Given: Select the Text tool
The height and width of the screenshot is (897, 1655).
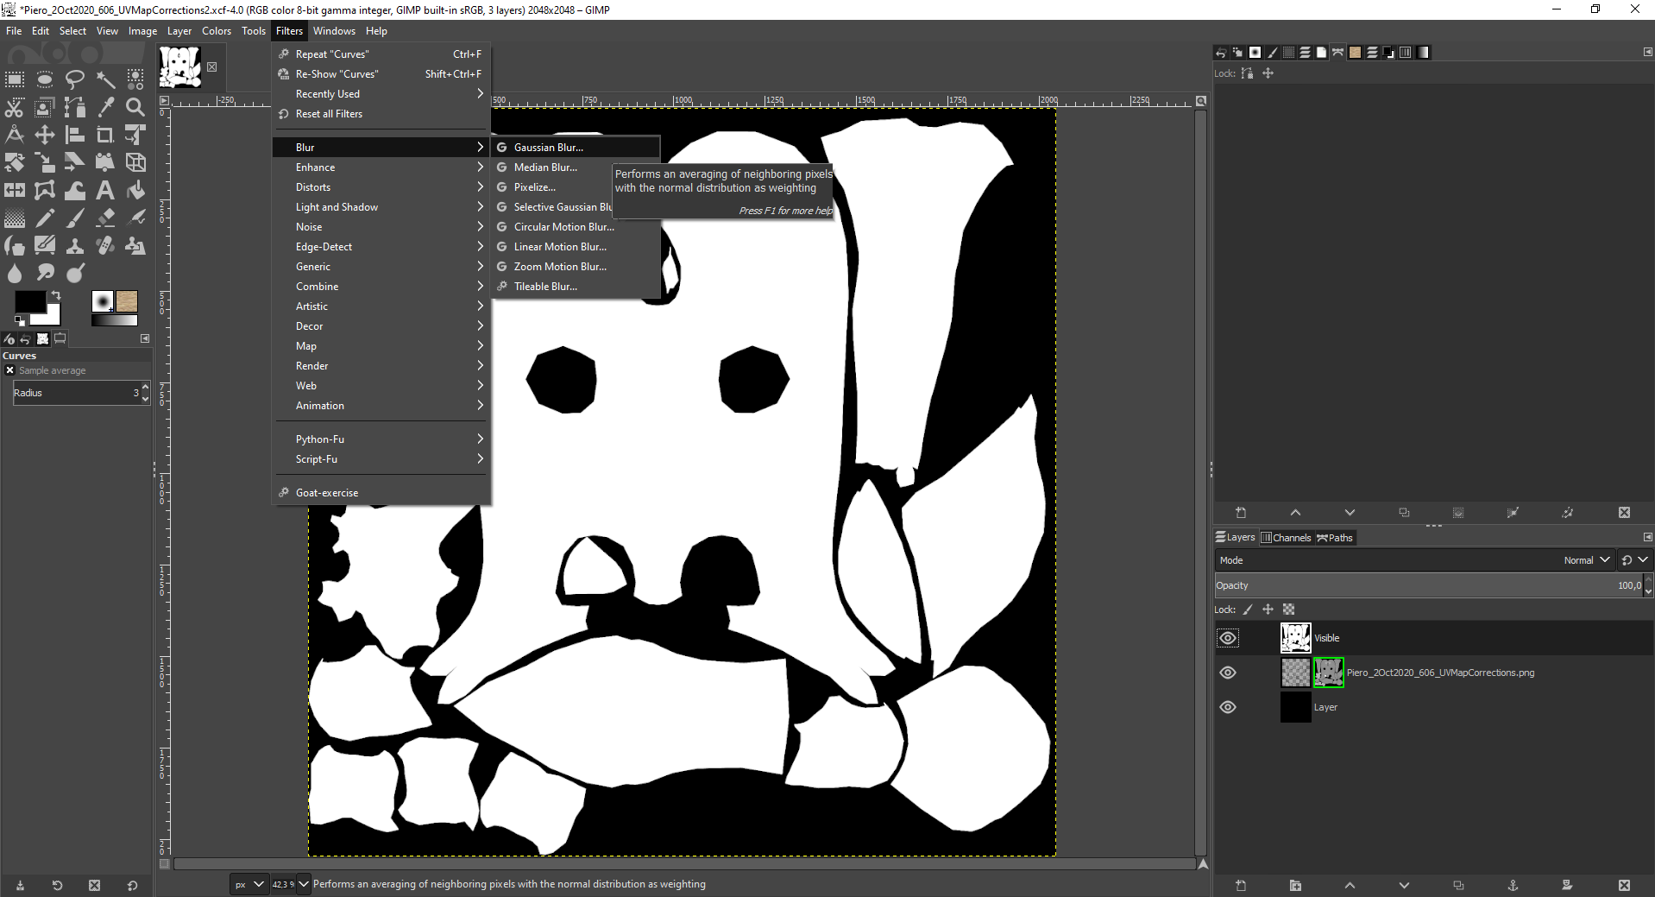Looking at the screenshot, I should [105, 190].
